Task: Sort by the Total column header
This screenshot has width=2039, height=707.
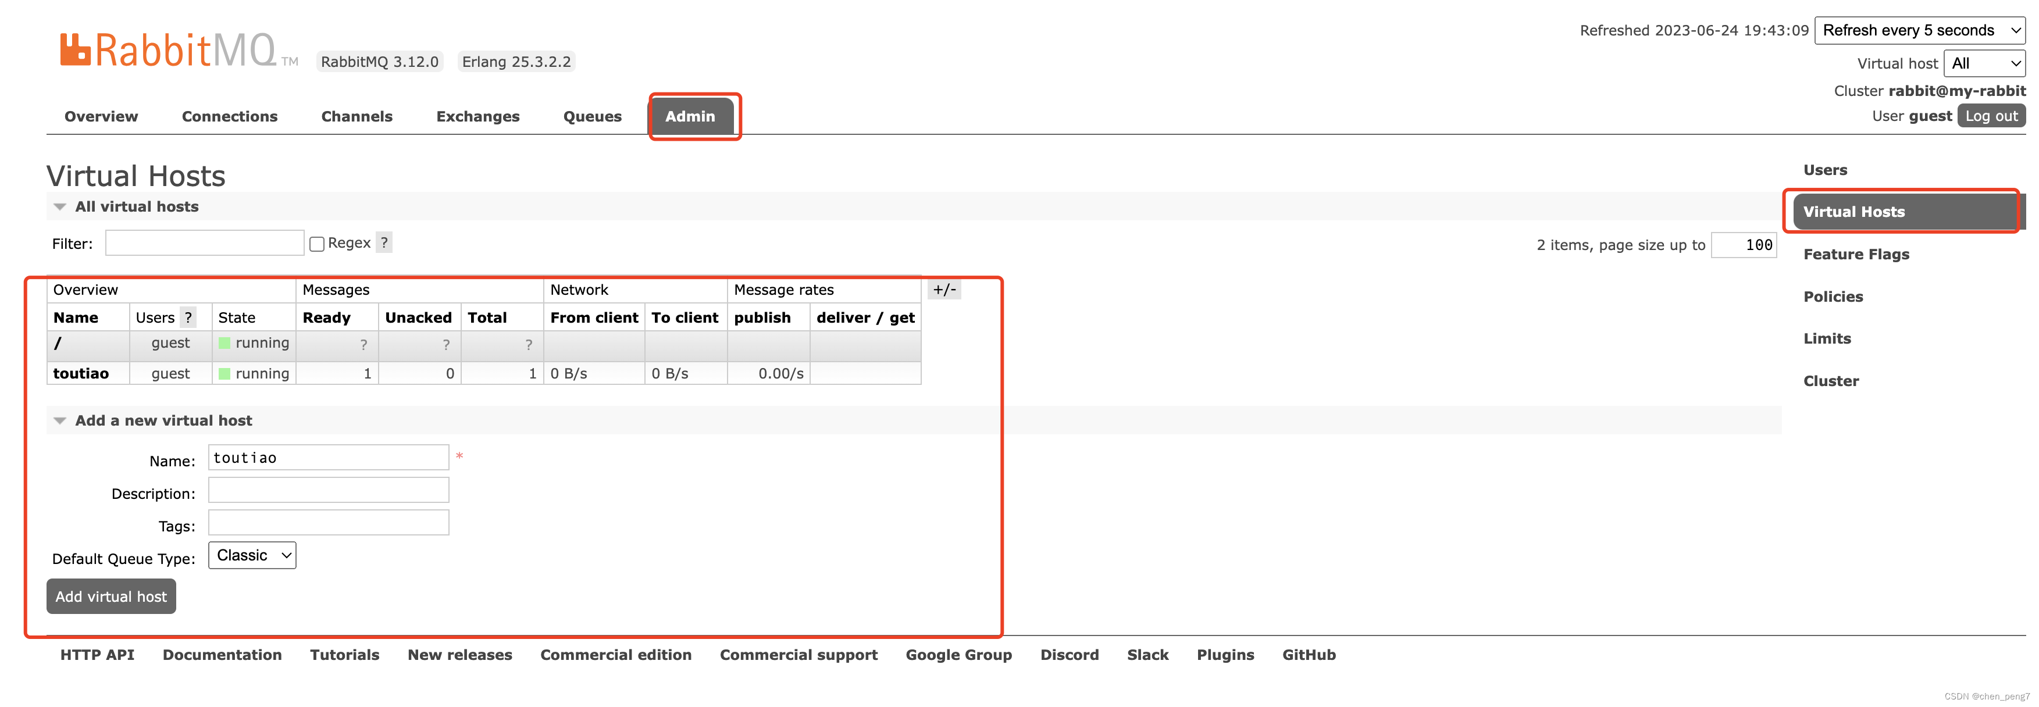Action: coord(487,317)
